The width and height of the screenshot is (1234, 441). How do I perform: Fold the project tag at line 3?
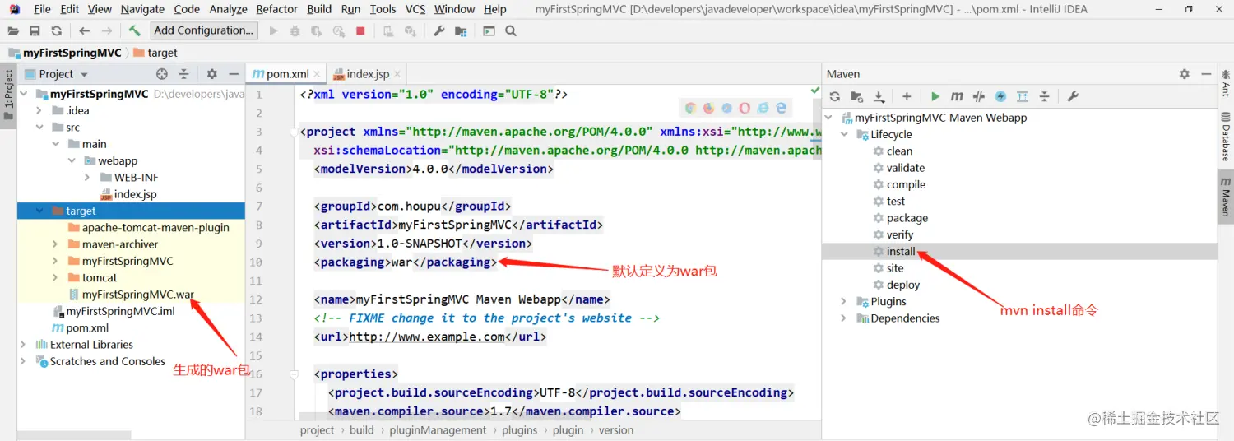coord(293,132)
